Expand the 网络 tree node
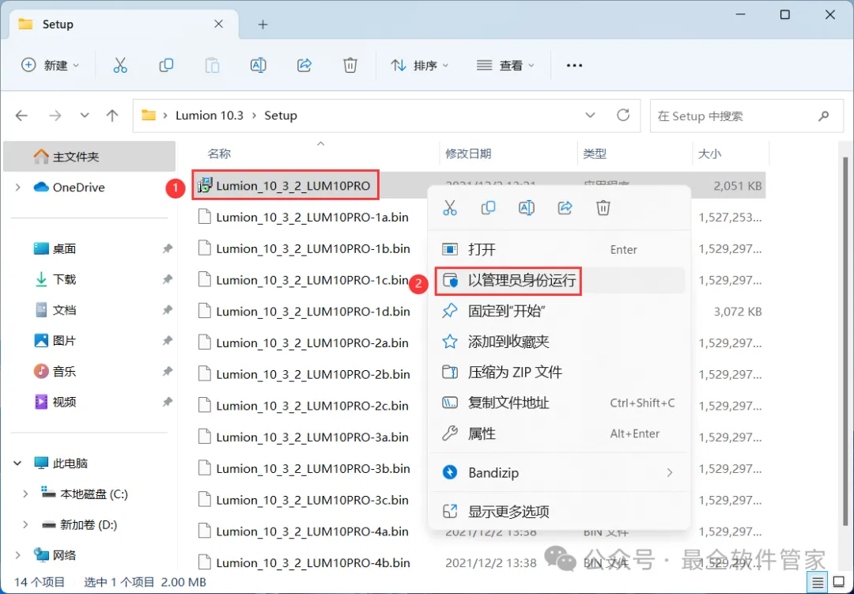The height and width of the screenshot is (594, 854). click(x=18, y=555)
